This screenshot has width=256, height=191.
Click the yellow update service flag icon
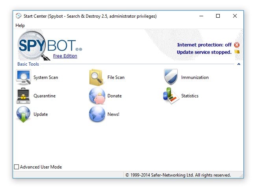point(237,52)
